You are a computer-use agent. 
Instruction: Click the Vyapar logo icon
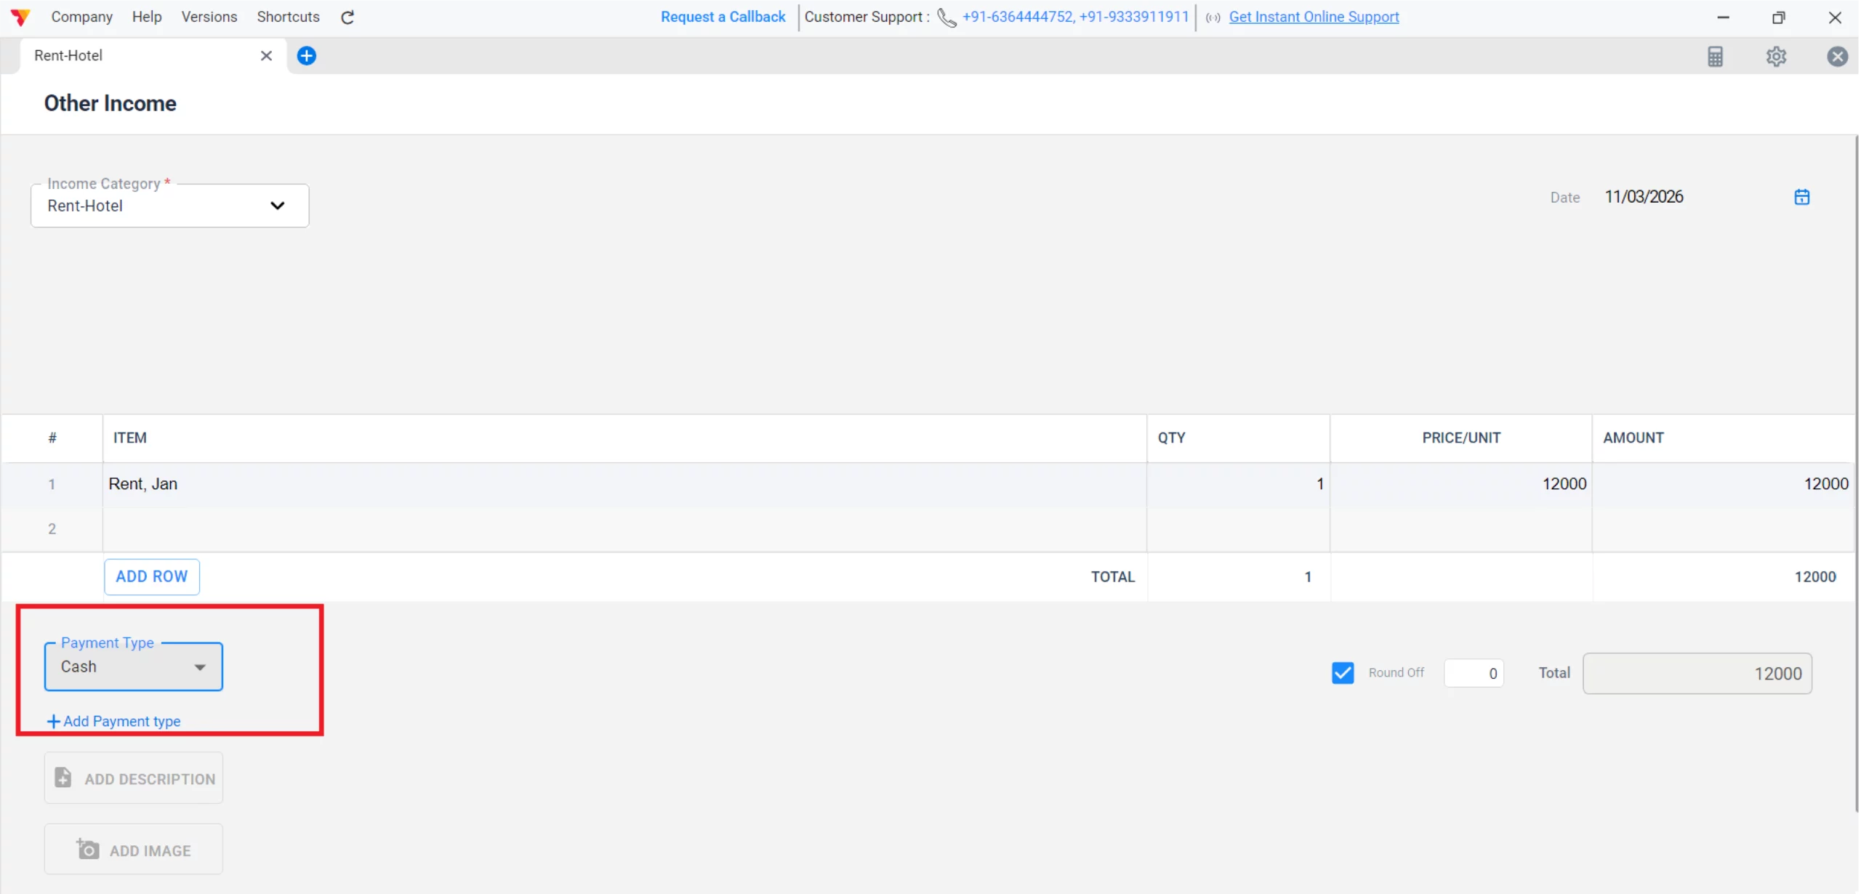(20, 17)
